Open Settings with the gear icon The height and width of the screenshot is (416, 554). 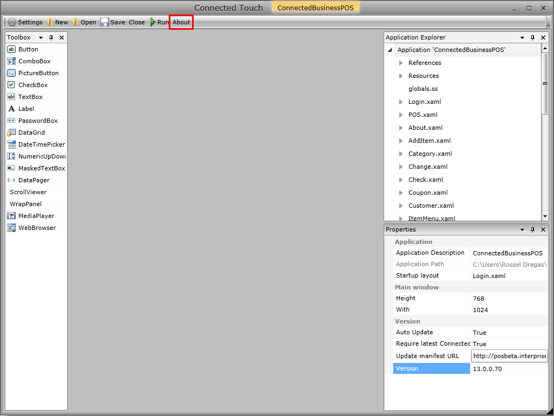click(x=12, y=22)
